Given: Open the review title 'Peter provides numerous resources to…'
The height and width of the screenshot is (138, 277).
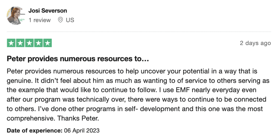Looking at the screenshot, I should pos(78,59).
